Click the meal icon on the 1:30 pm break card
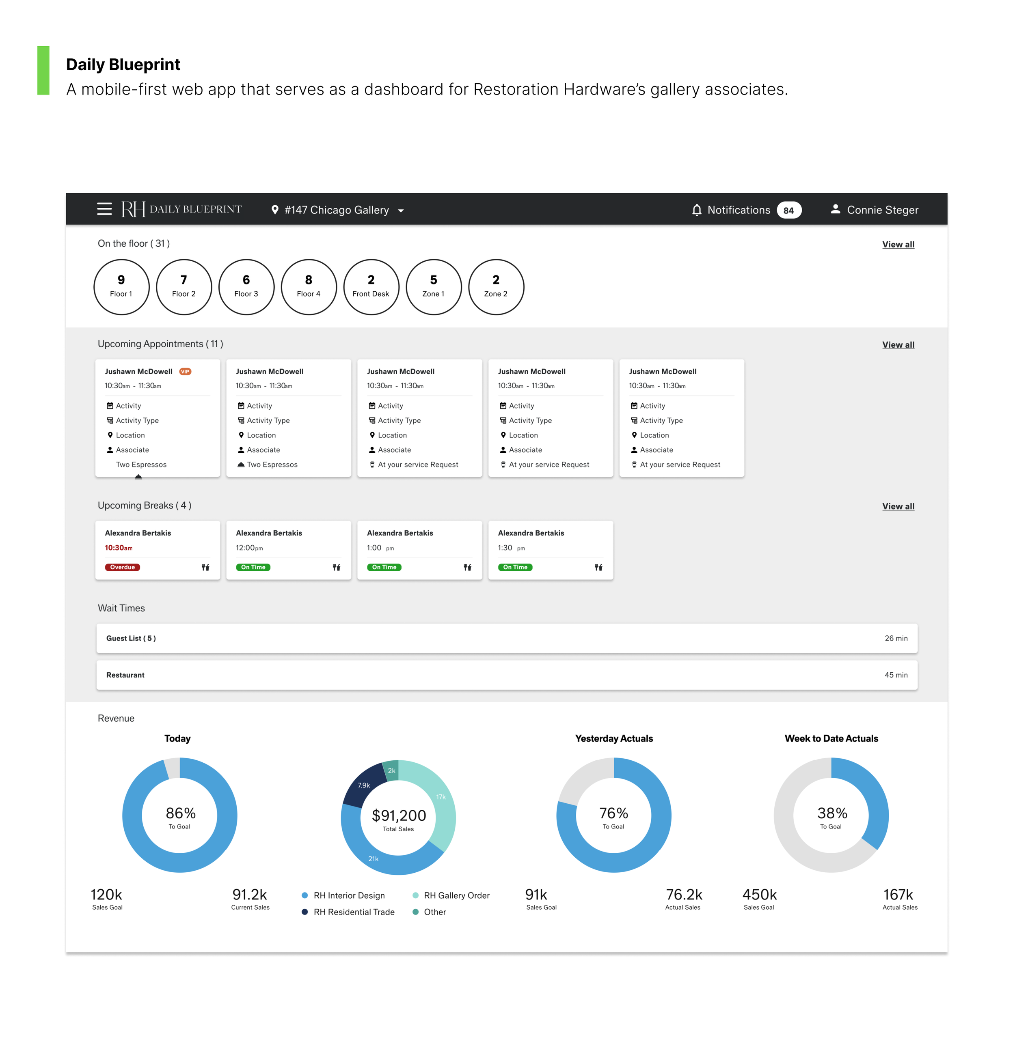 [x=599, y=567]
